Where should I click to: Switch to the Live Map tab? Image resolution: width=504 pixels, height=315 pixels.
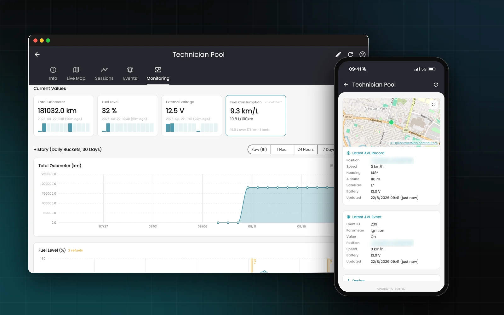coord(76,74)
